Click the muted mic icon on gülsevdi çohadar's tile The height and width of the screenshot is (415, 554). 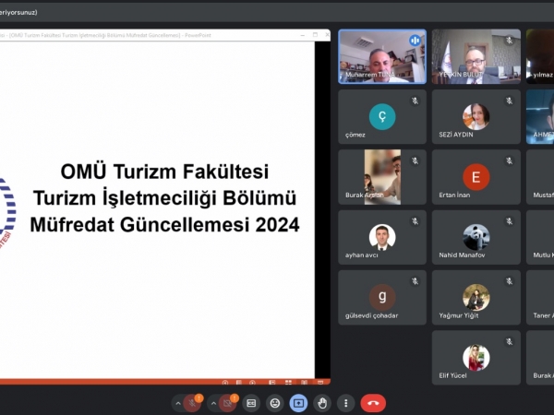point(415,281)
